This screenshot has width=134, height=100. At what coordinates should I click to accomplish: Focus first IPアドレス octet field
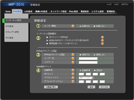pos(81,74)
